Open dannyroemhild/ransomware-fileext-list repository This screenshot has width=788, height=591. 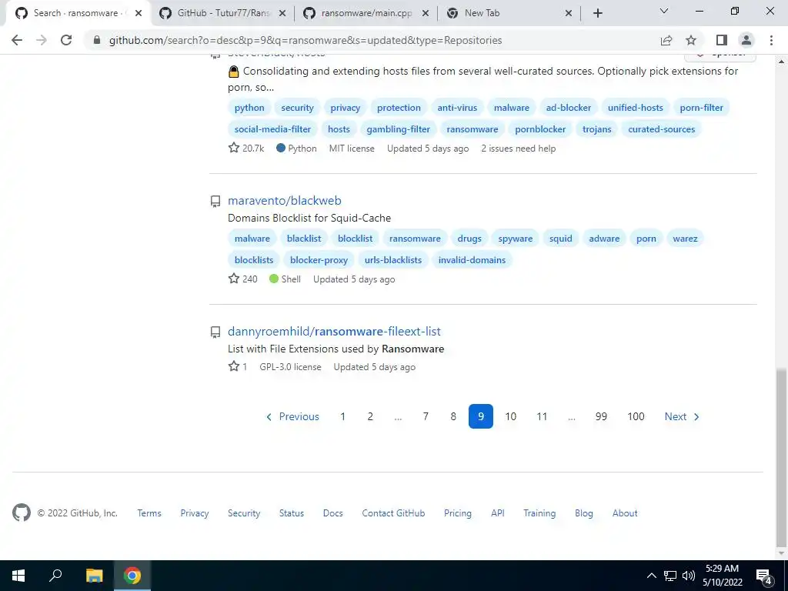pos(334,331)
